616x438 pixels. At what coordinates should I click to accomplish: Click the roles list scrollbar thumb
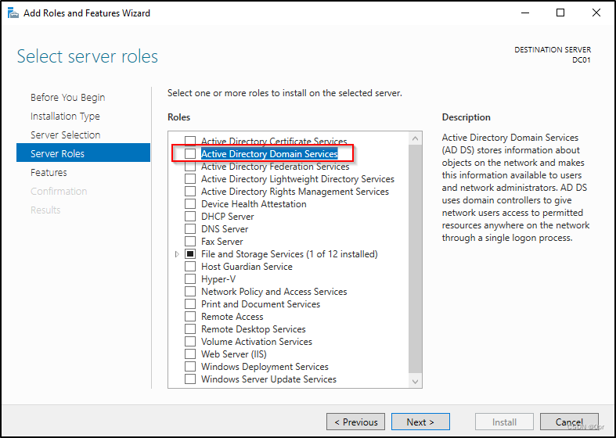click(416, 259)
